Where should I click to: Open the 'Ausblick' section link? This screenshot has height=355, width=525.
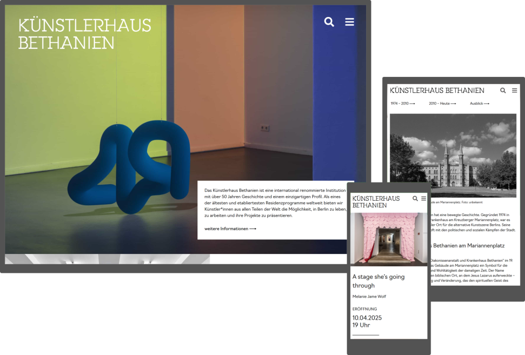click(479, 104)
